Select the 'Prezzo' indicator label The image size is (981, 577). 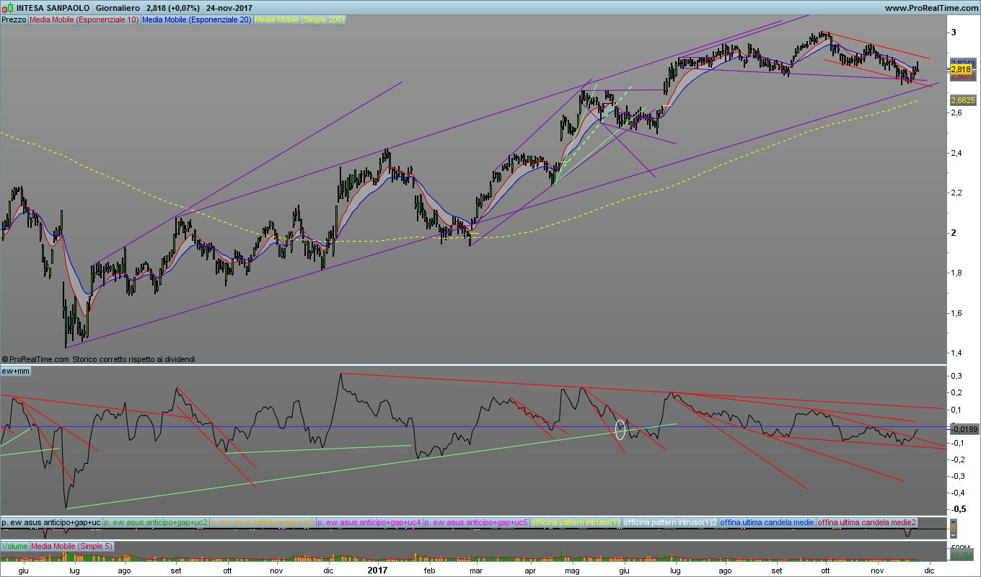pos(14,20)
